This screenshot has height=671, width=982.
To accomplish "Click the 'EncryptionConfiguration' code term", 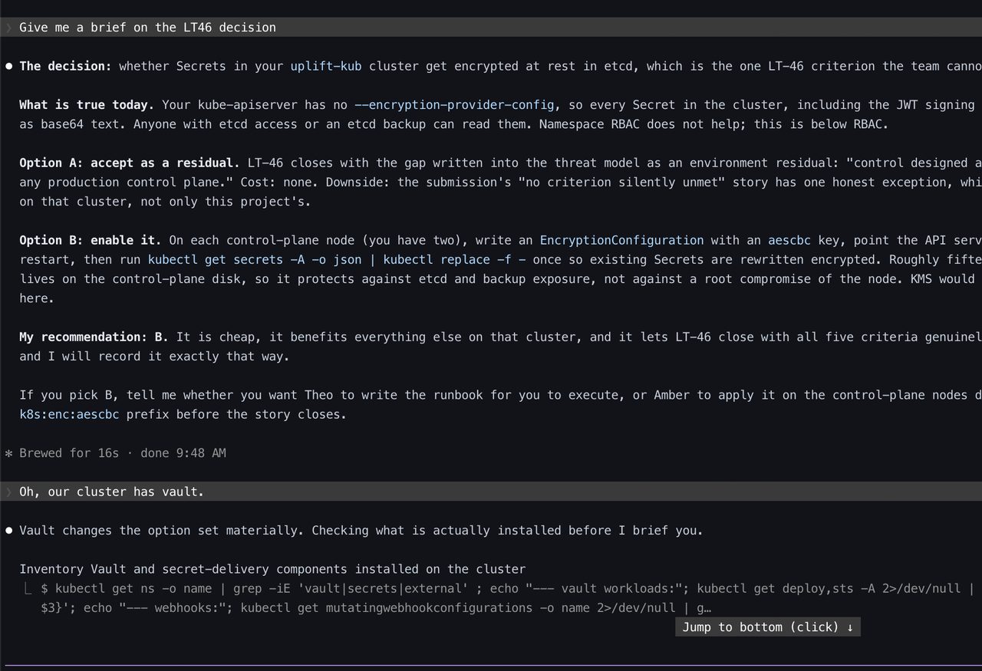I will pyautogui.click(x=621, y=240).
